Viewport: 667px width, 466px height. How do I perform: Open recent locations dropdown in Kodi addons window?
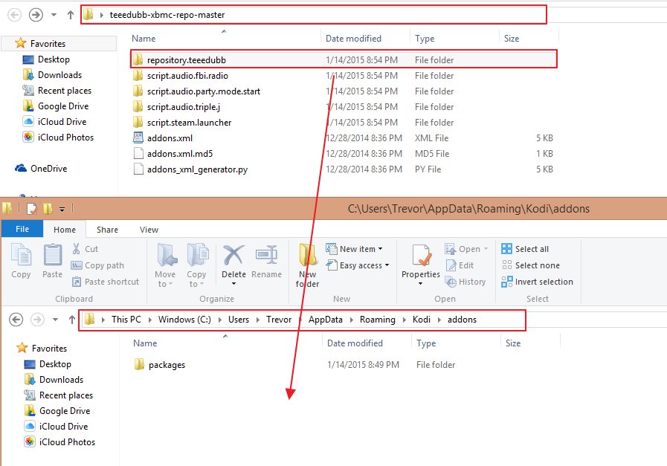click(x=55, y=320)
